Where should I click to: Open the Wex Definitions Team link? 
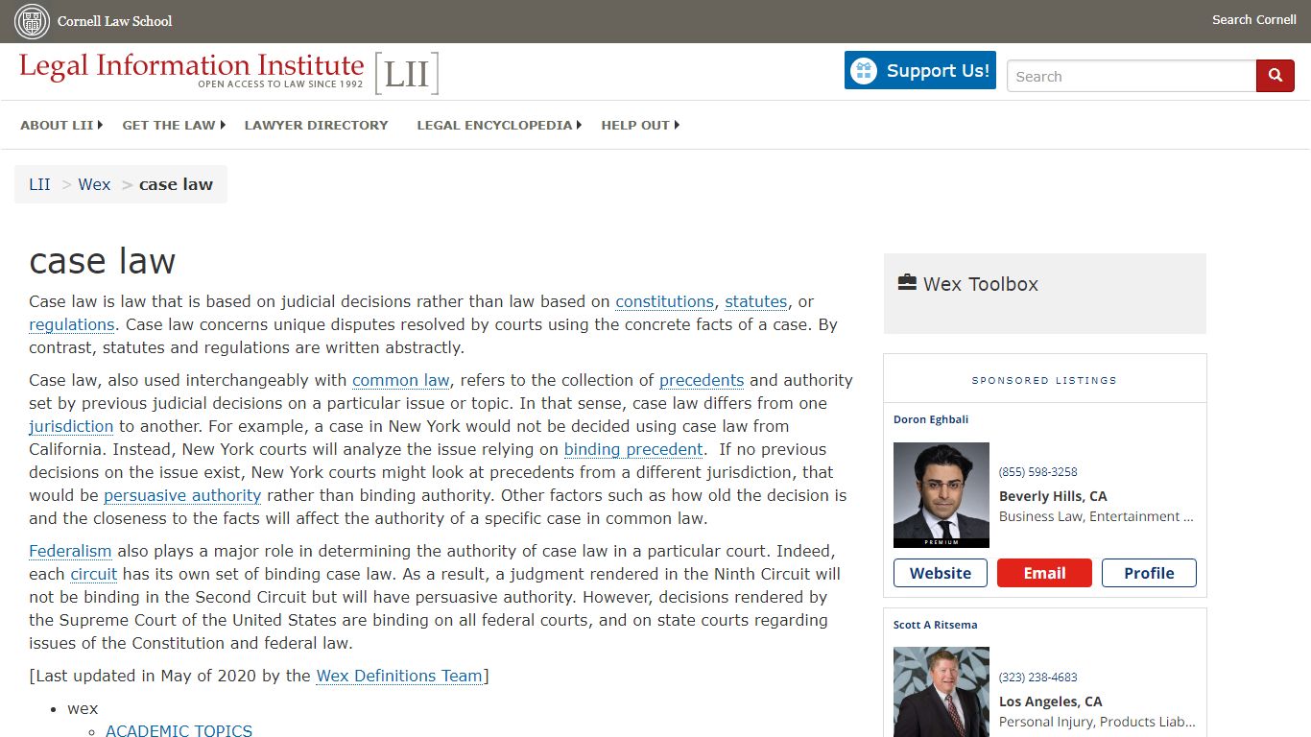399,676
